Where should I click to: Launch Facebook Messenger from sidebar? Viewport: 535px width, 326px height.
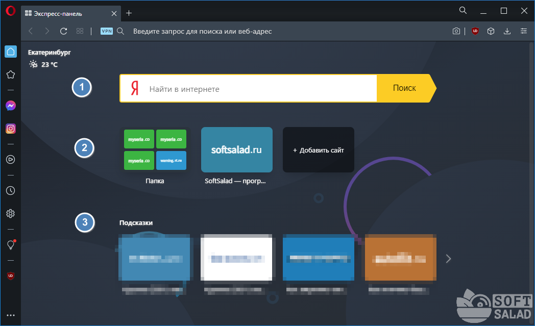click(11, 106)
